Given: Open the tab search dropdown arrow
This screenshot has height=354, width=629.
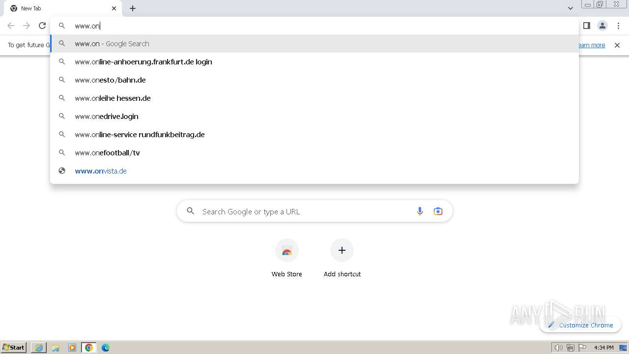Looking at the screenshot, I should point(570,8).
